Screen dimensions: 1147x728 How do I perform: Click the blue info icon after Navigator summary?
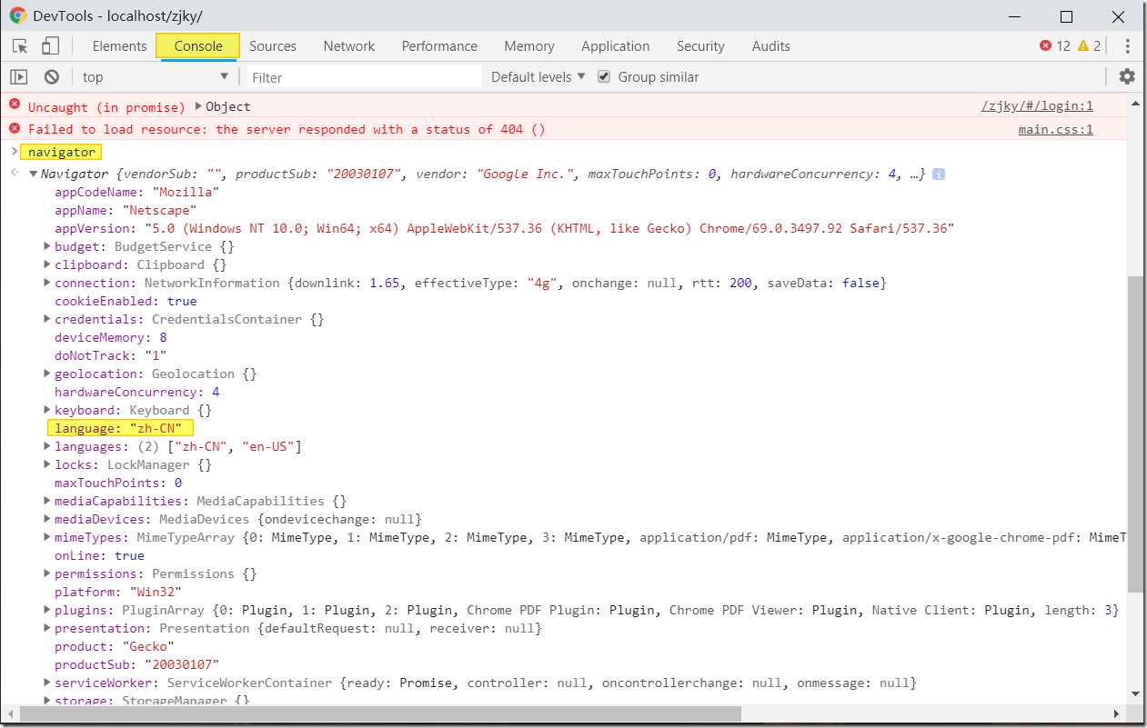click(939, 174)
